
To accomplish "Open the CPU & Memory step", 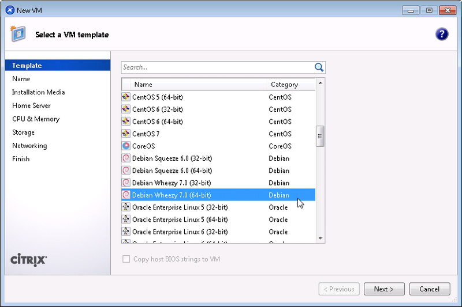I will (36, 119).
